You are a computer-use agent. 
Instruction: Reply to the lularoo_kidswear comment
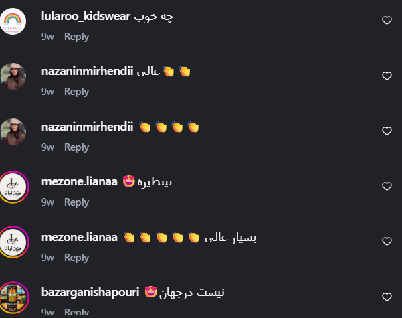76,37
